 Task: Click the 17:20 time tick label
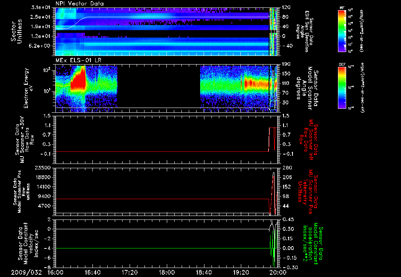(130, 272)
